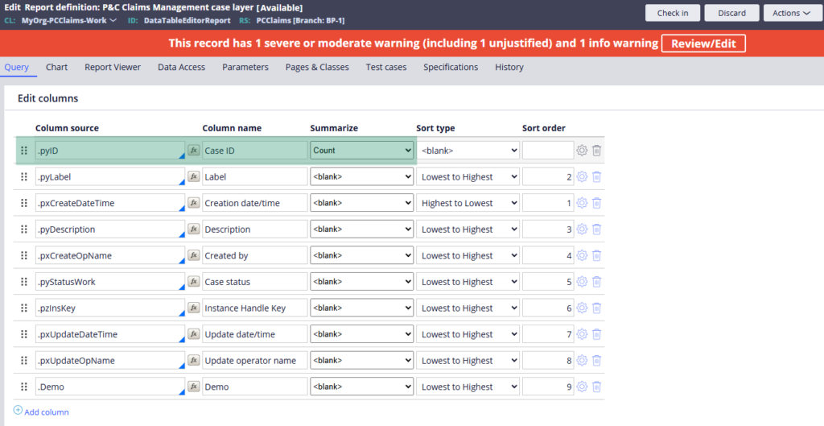824x426 pixels.
Task: Change Sort type for Creation date/time row
Action: (468, 203)
